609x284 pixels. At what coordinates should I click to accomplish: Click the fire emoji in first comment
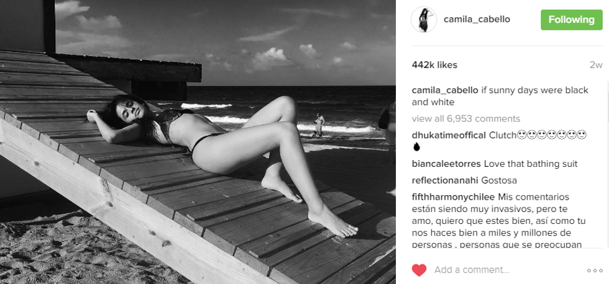click(x=417, y=147)
